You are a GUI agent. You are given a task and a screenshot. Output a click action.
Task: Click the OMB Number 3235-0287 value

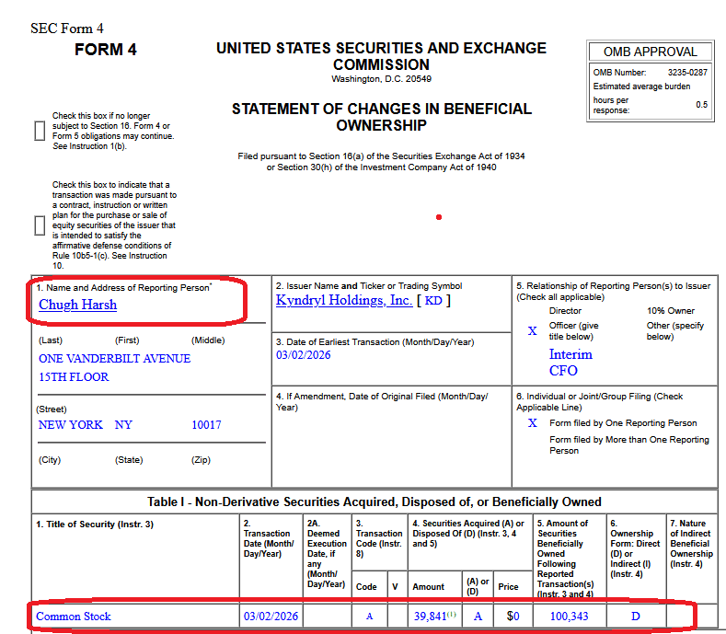(687, 73)
